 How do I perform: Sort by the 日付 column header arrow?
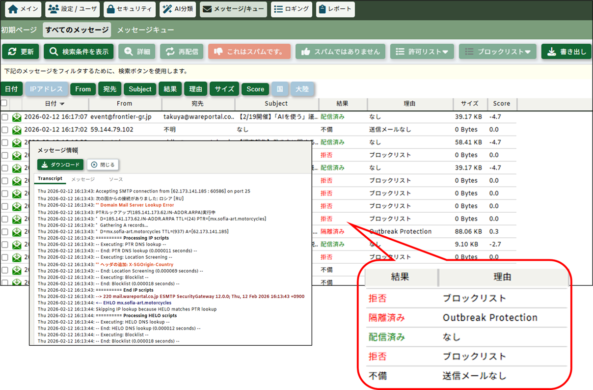tap(62, 104)
